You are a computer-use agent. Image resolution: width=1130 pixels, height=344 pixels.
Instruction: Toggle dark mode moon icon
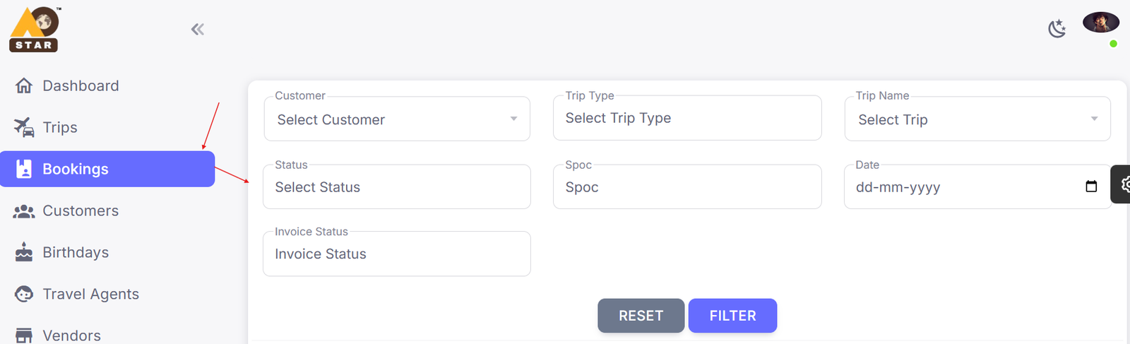click(1057, 29)
